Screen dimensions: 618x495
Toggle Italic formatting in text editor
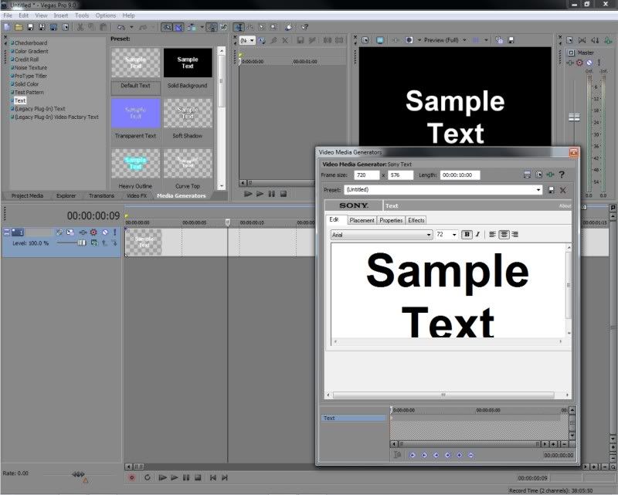tap(477, 235)
